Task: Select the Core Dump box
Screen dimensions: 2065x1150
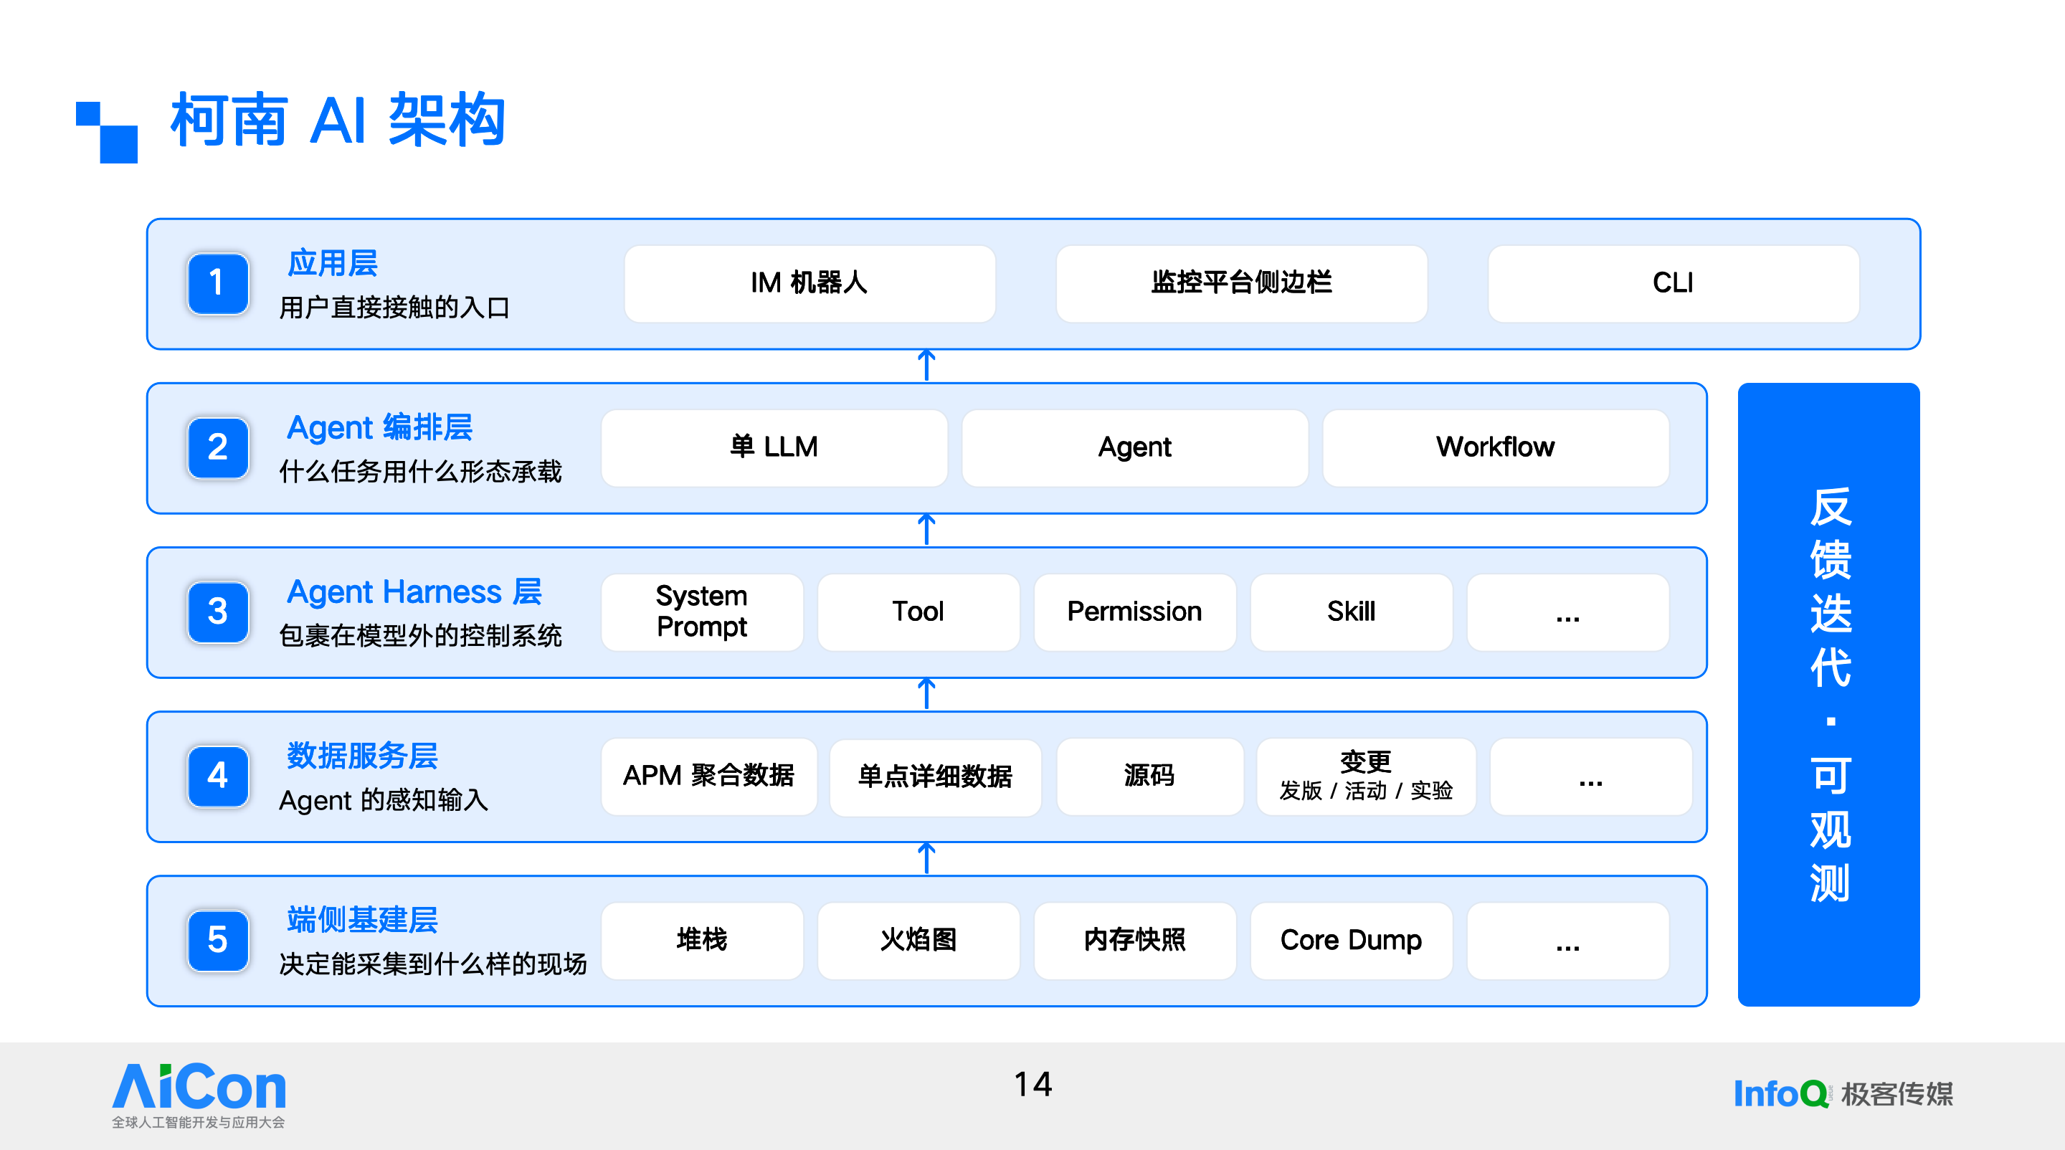Action: click(x=1352, y=941)
